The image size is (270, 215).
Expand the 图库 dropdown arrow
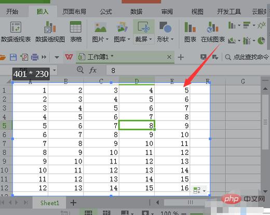click(x=129, y=39)
